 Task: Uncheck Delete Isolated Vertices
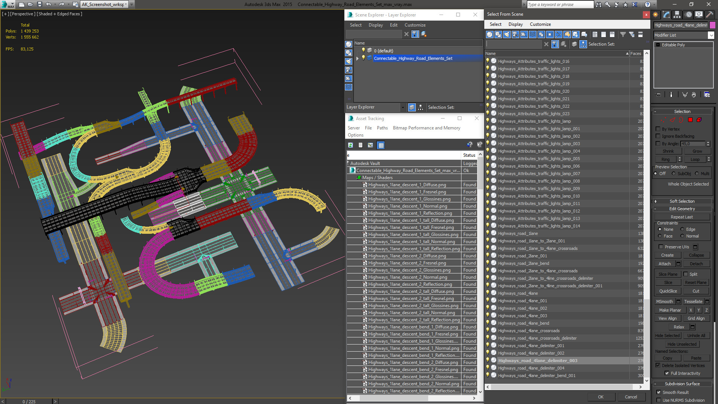click(x=658, y=365)
